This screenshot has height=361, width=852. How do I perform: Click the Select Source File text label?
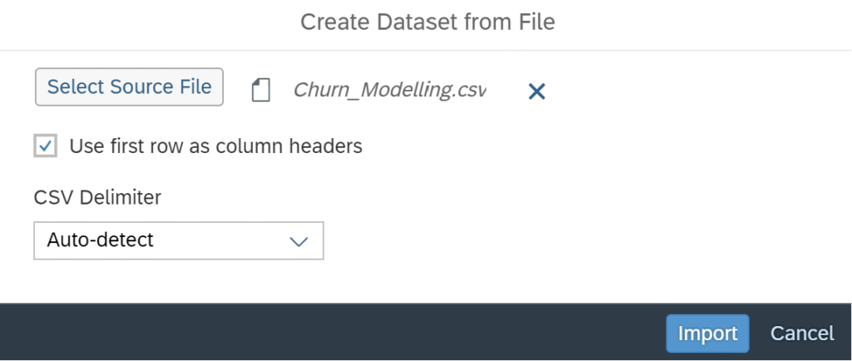point(129,87)
